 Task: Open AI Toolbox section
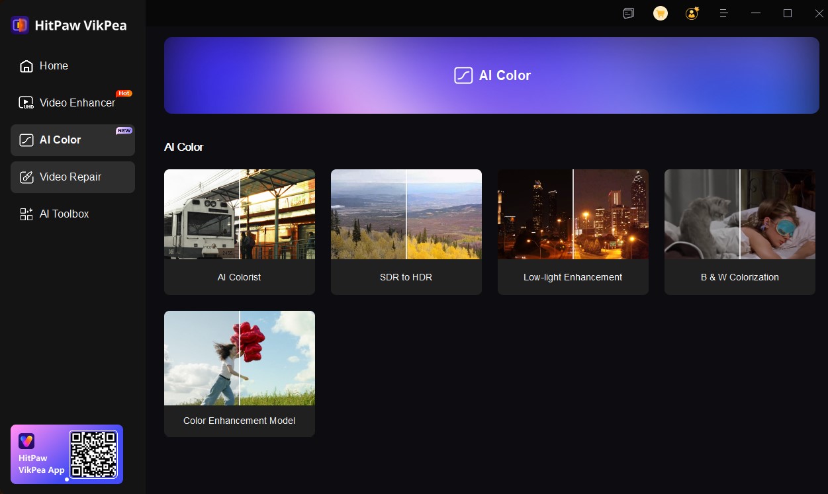tap(64, 214)
